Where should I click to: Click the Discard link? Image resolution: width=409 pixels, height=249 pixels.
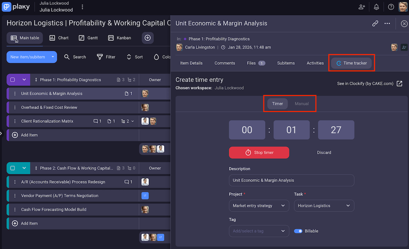click(324, 152)
